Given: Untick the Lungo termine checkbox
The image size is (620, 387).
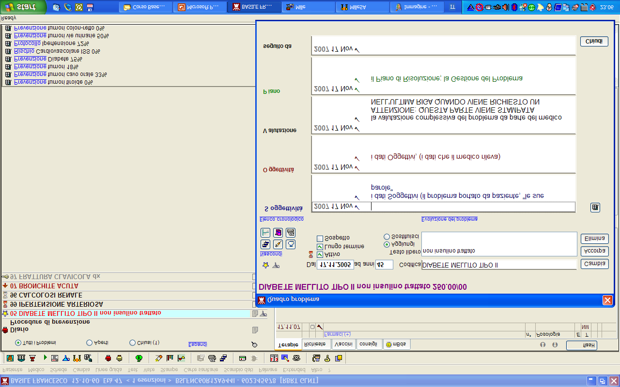Looking at the screenshot, I should pyautogui.click(x=320, y=247).
